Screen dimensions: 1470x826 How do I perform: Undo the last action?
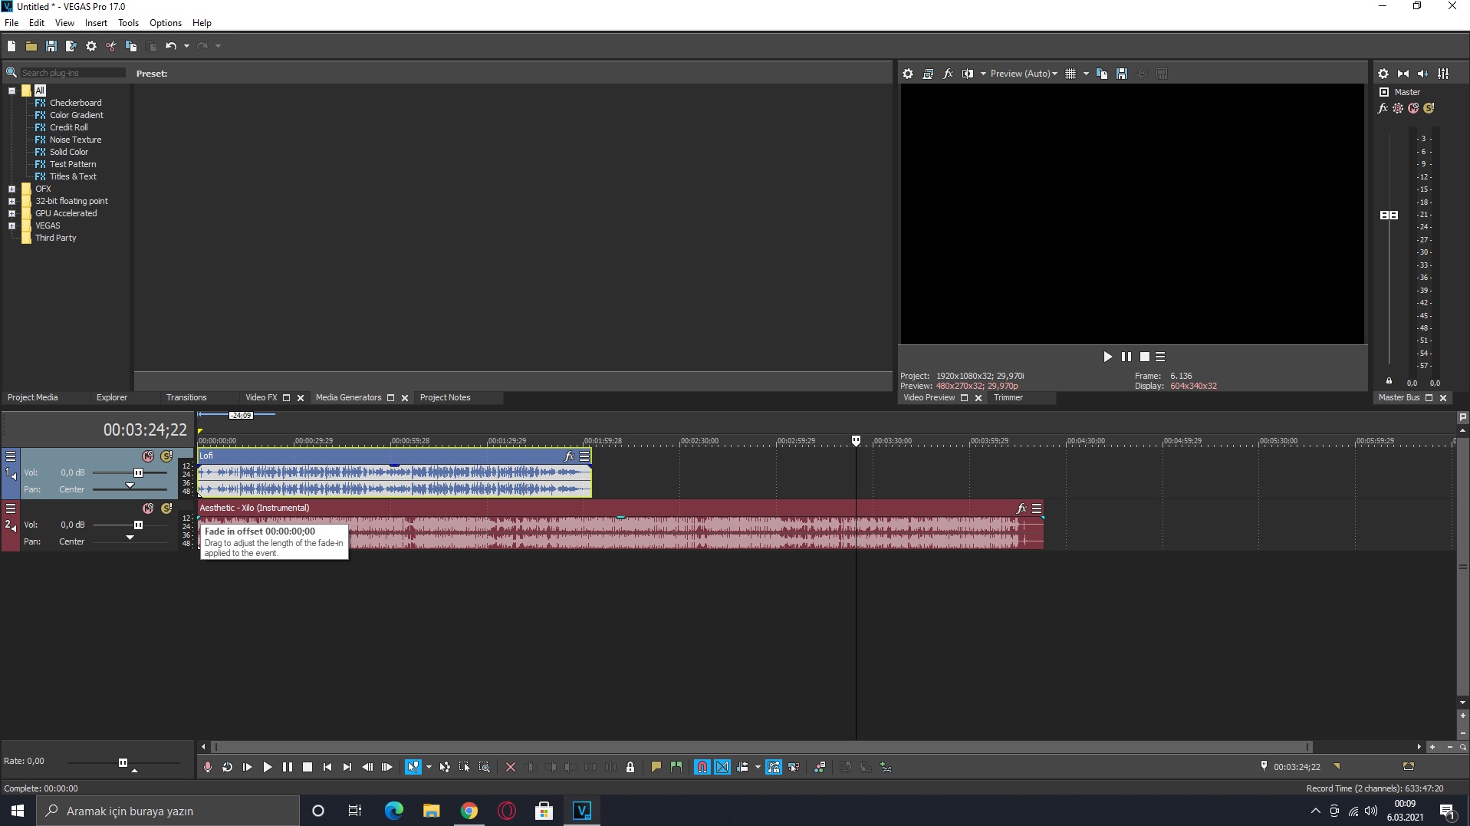(171, 46)
